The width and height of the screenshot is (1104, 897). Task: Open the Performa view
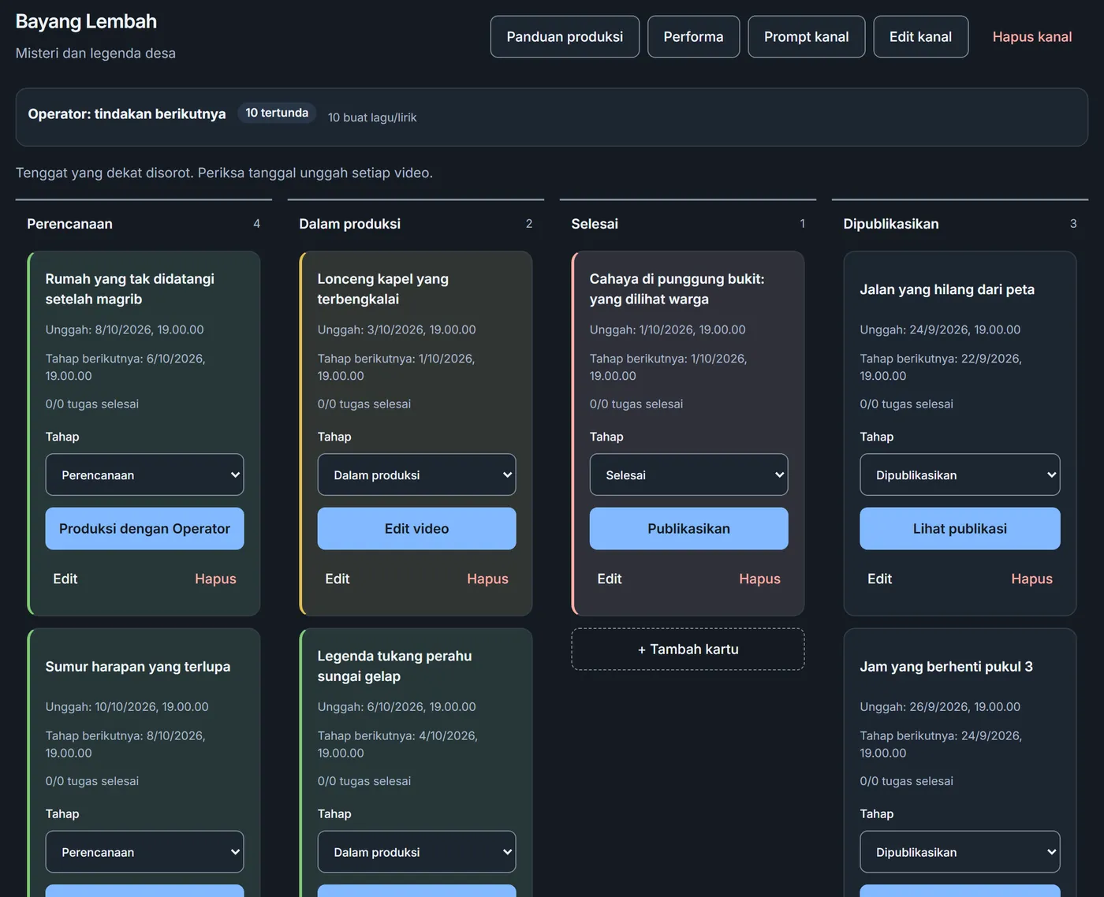point(693,37)
